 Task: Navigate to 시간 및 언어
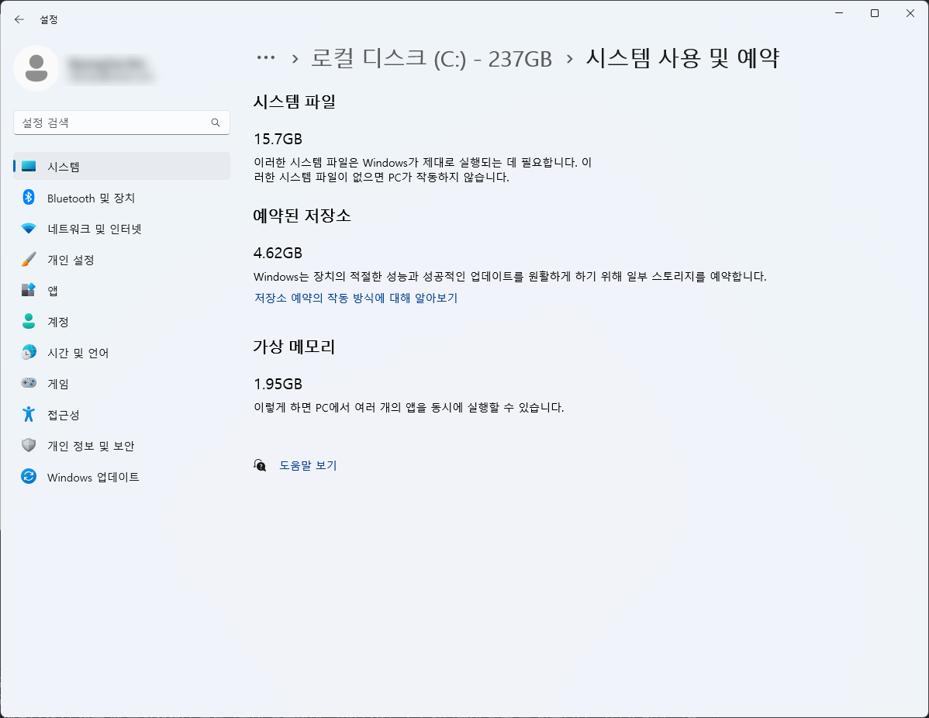[x=122, y=353]
